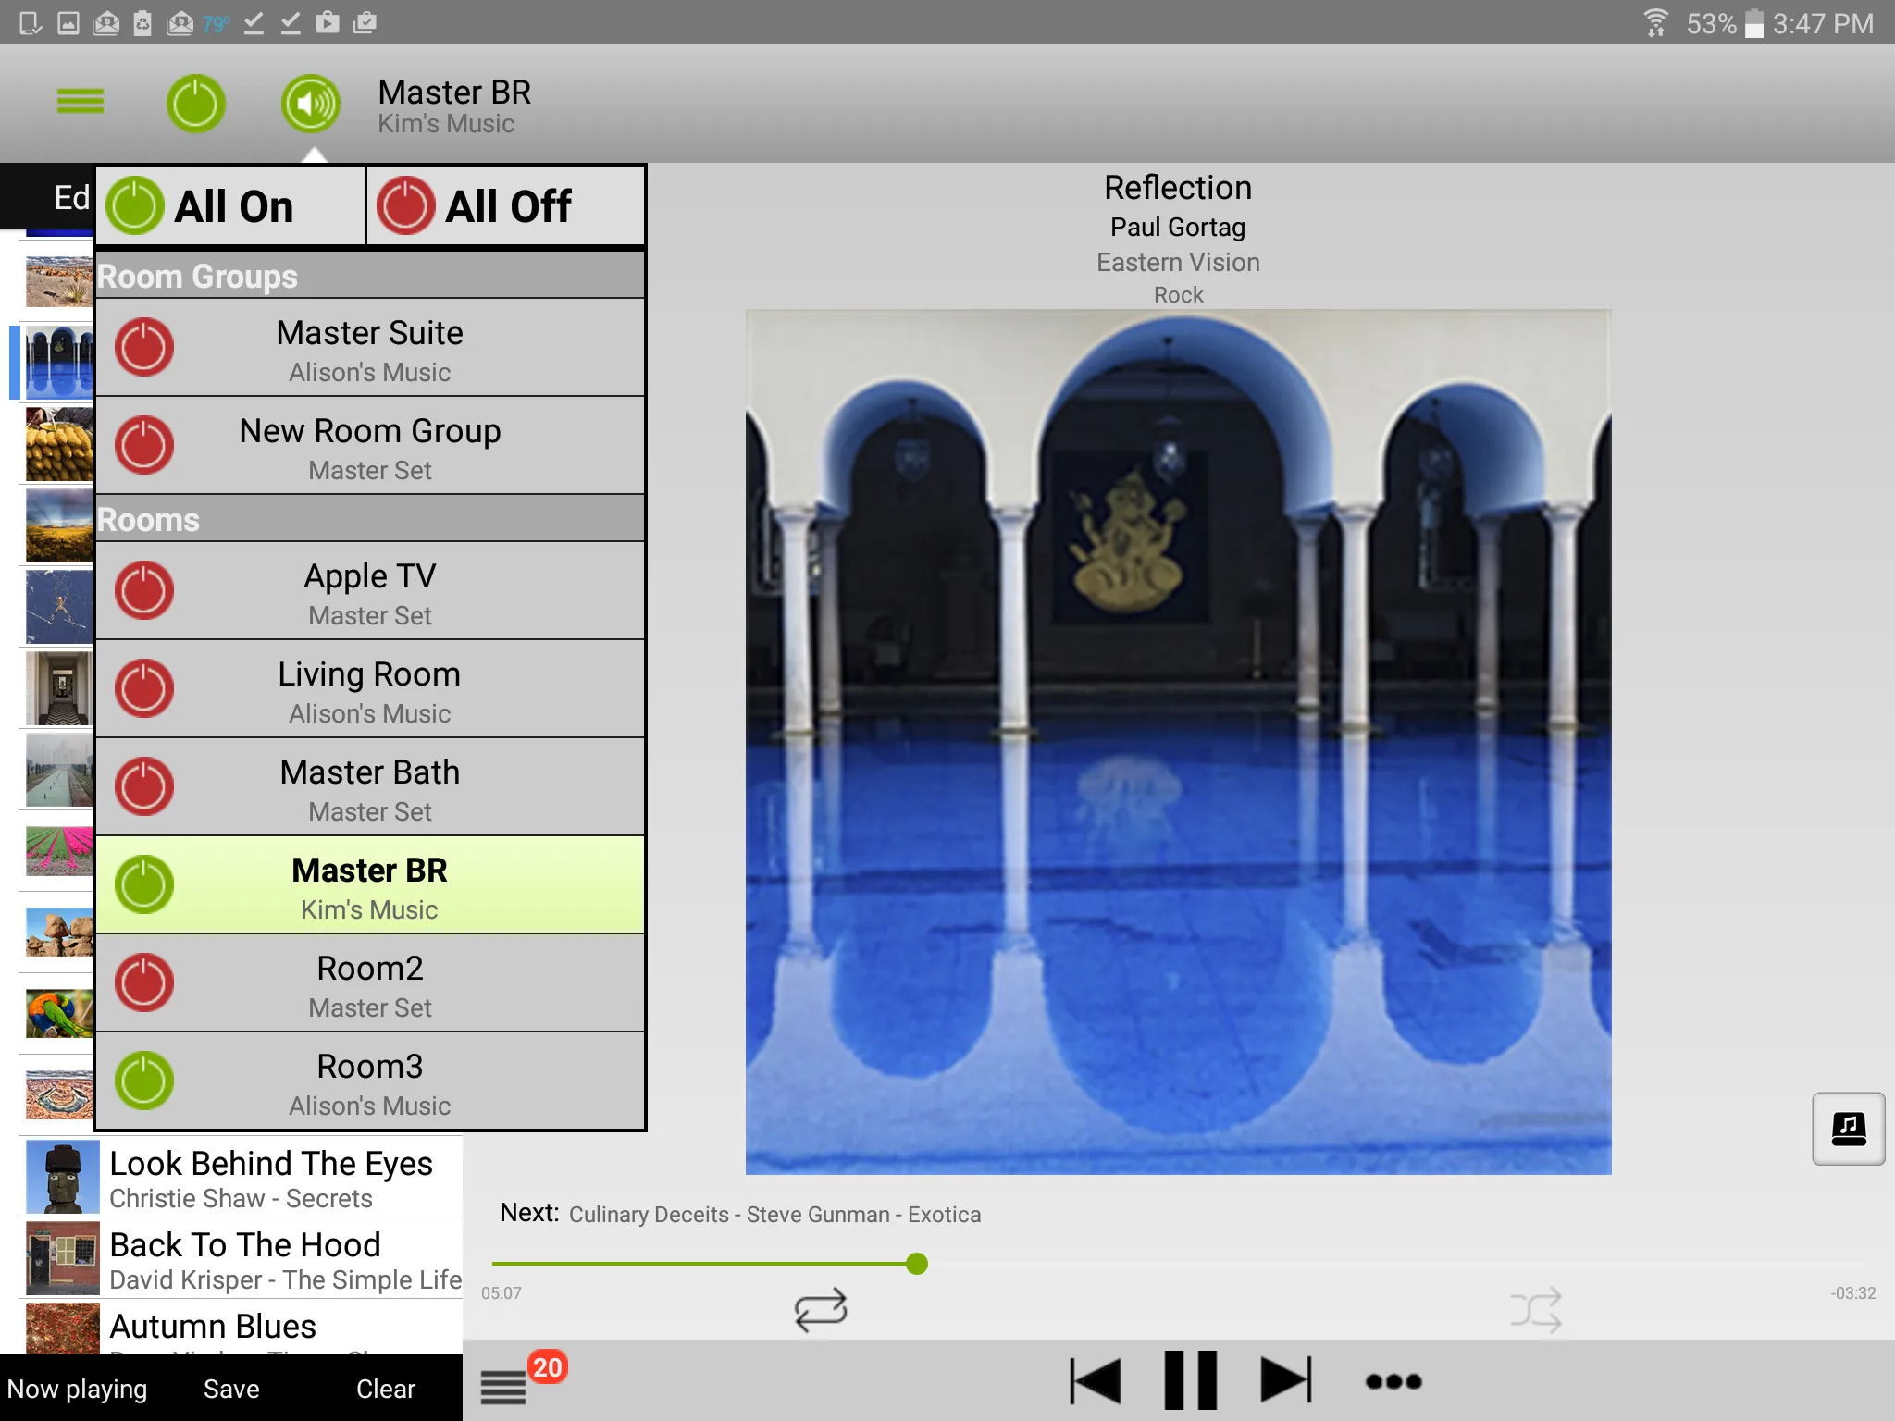Tap the tulip field queue thumbnail
Viewport: 1895px width, 1421px height.
pyautogui.click(x=59, y=851)
